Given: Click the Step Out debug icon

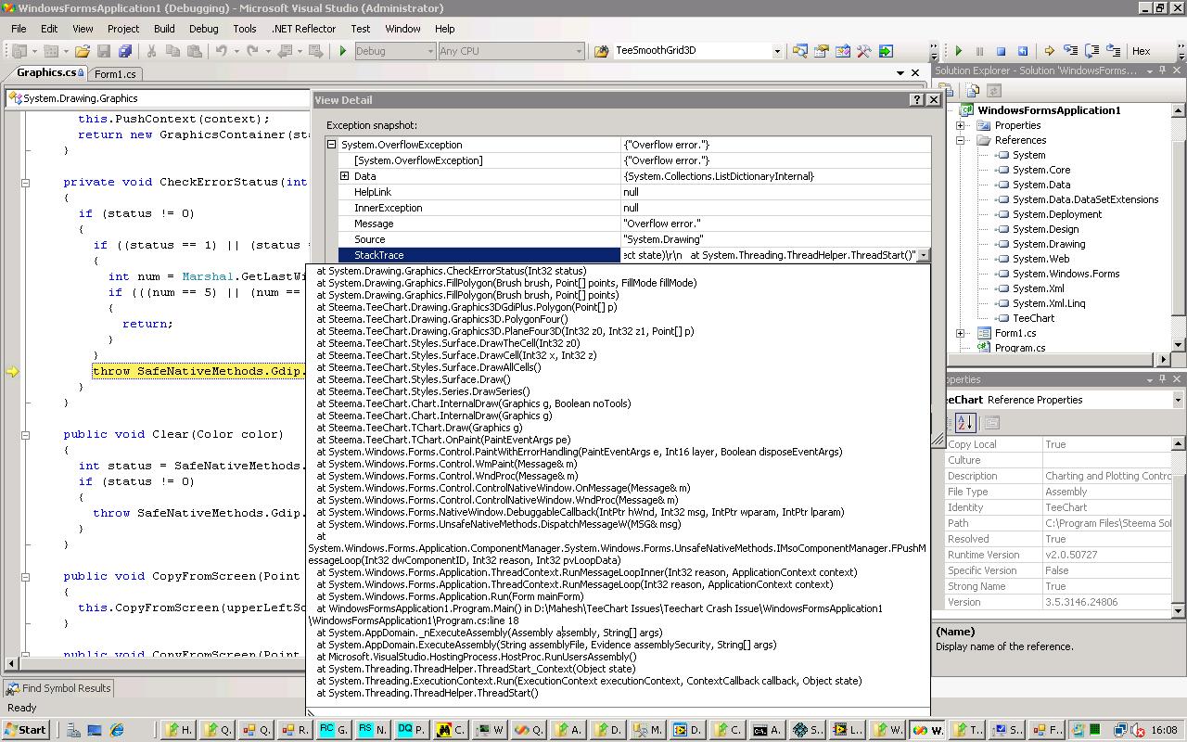Looking at the screenshot, I should coord(1113,51).
